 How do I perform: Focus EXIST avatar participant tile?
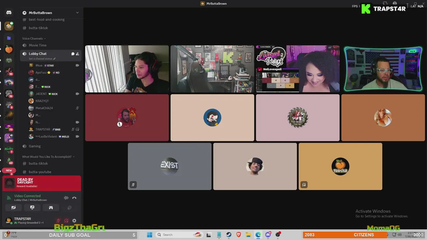[169, 167]
